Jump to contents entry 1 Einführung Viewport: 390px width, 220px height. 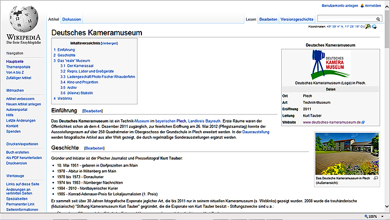point(64,50)
